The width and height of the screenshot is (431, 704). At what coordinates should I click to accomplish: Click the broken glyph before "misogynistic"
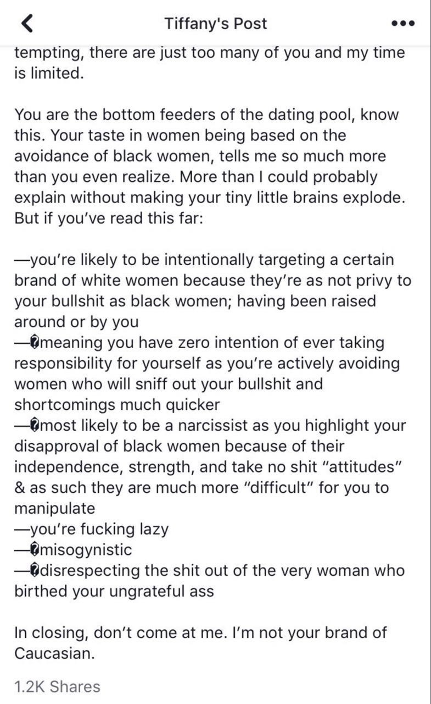click(x=36, y=549)
